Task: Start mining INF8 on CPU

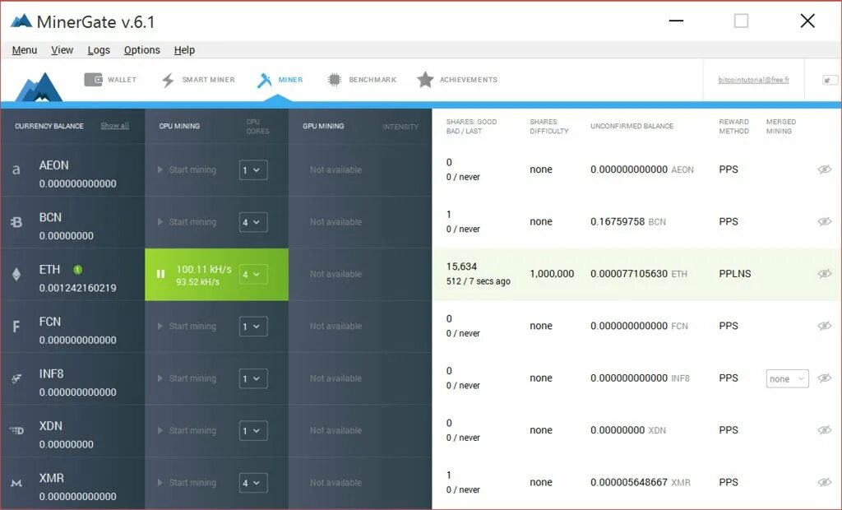Action: [x=187, y=378]
